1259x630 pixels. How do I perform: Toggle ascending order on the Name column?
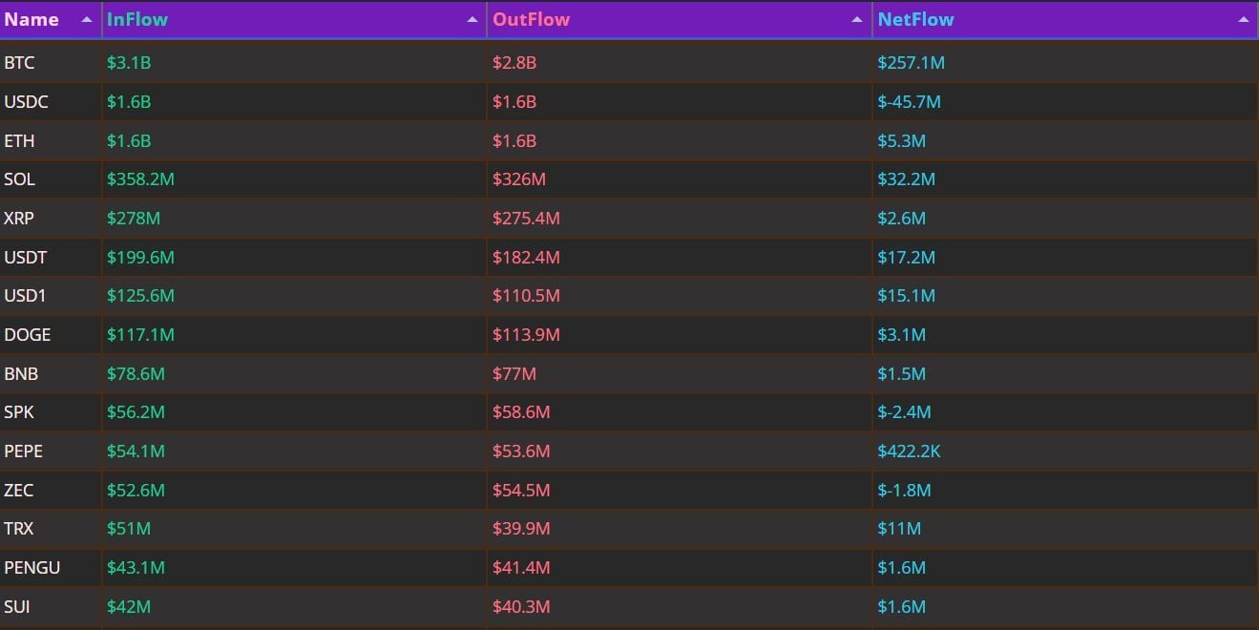85,17
